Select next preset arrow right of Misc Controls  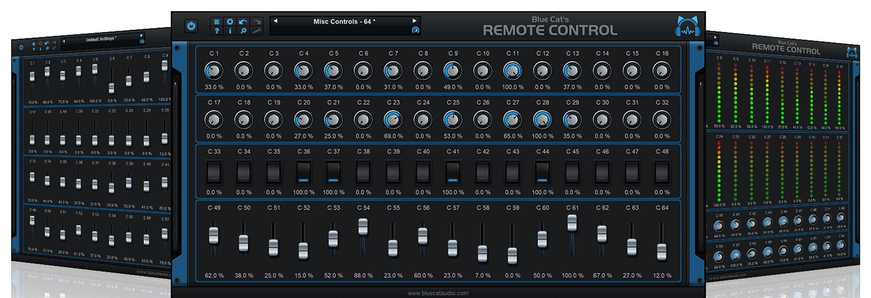(x=415, y=21)
